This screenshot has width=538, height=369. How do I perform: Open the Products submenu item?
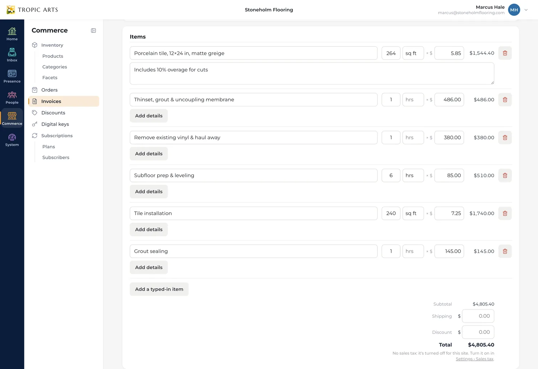[53, 56]
